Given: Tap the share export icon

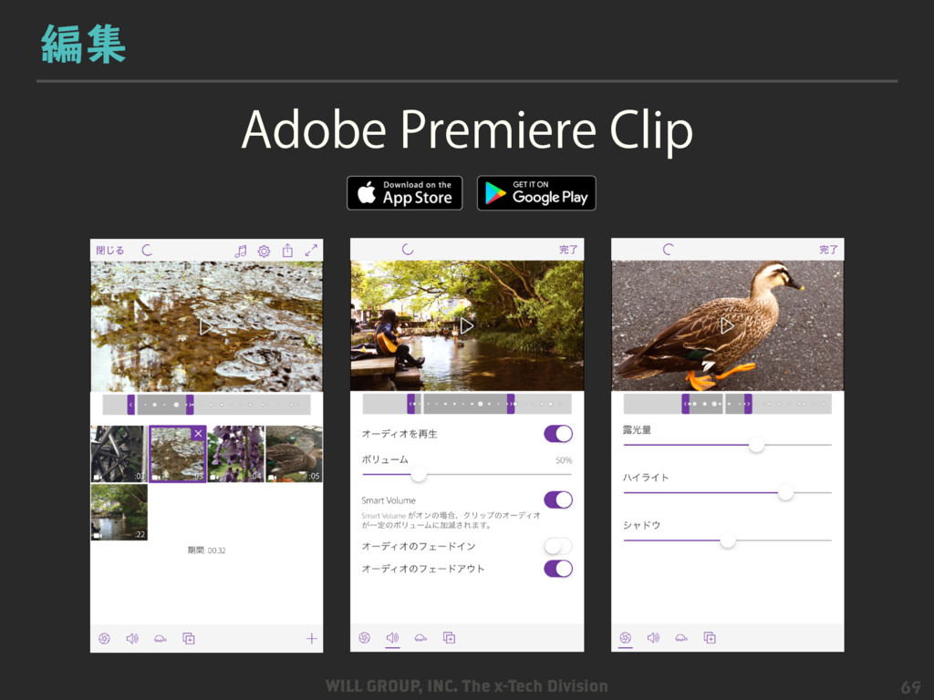Looking at the screenshot, I should pyautogui.click(x=287, y=251).
